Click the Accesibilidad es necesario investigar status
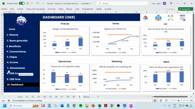 point(27,101)
